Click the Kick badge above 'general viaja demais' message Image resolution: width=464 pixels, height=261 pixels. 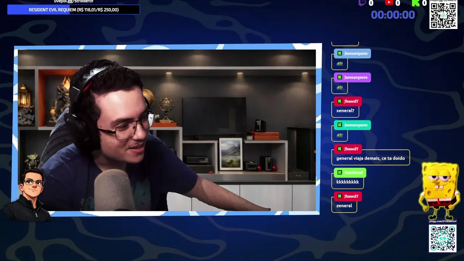[x=340, y=149]
